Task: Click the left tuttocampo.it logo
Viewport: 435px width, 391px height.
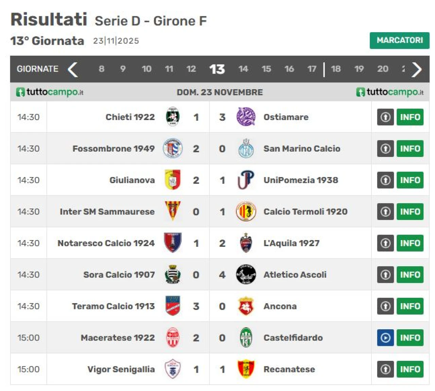Action: [50, 92]
